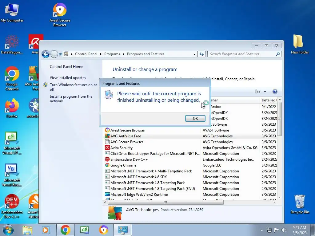Open Avast Secure Browser taskbar icon

[x=104, y=230]
